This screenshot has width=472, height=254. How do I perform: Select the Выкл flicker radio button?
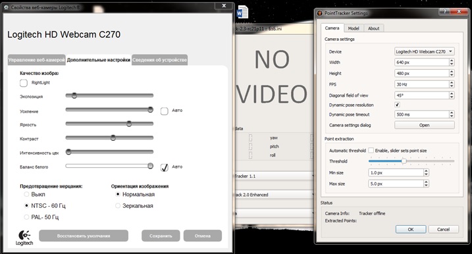point(26,194)
